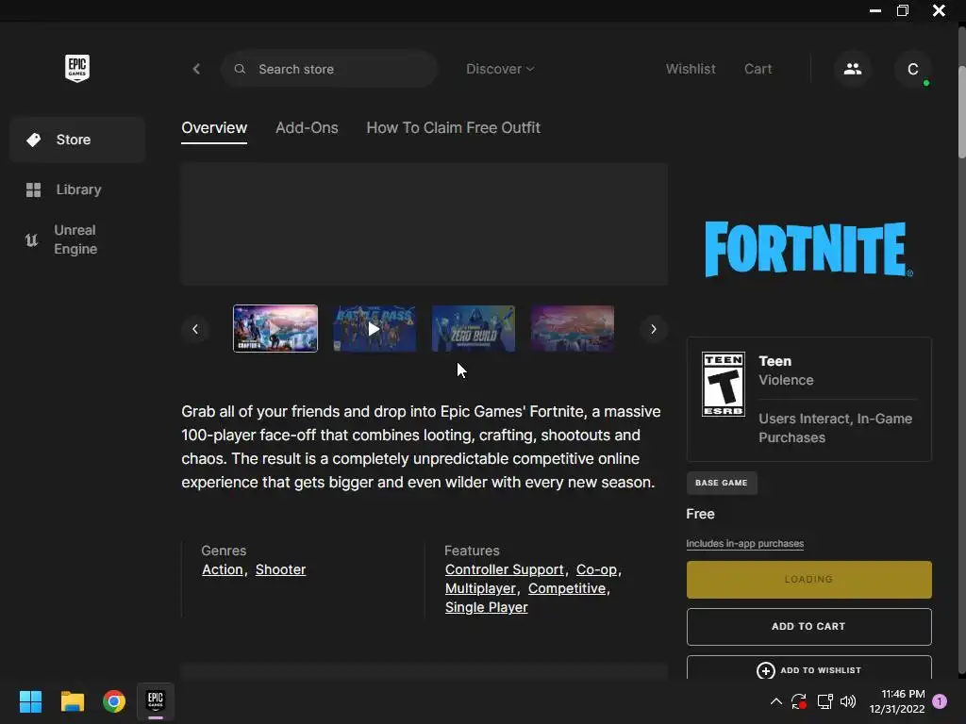Open the Friends list icon
The image size is (966, 724).
[853, 69]
